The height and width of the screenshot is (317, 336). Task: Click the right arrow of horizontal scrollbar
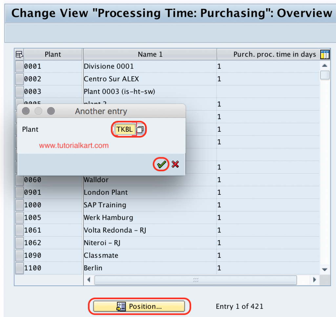314,280
